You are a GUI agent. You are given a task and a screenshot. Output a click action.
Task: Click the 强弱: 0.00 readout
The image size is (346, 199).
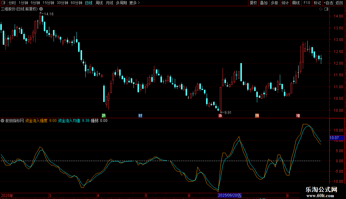click(x=99, y=121)
